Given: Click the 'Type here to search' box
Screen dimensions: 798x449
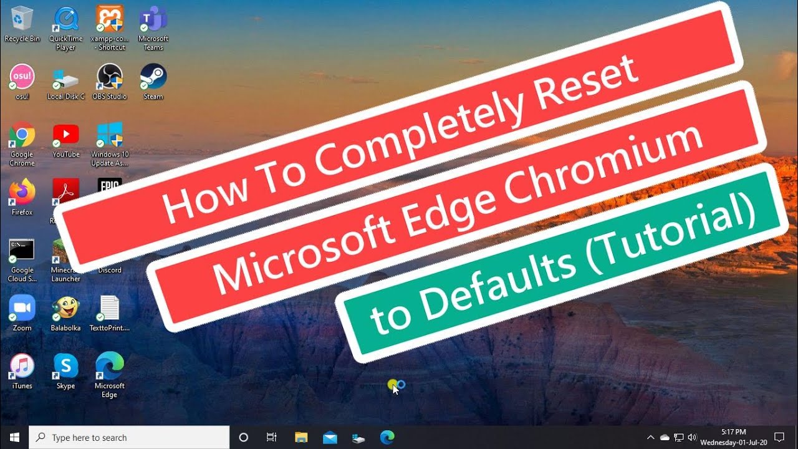Looking at the screenshot, I should [x=129, y=437].
